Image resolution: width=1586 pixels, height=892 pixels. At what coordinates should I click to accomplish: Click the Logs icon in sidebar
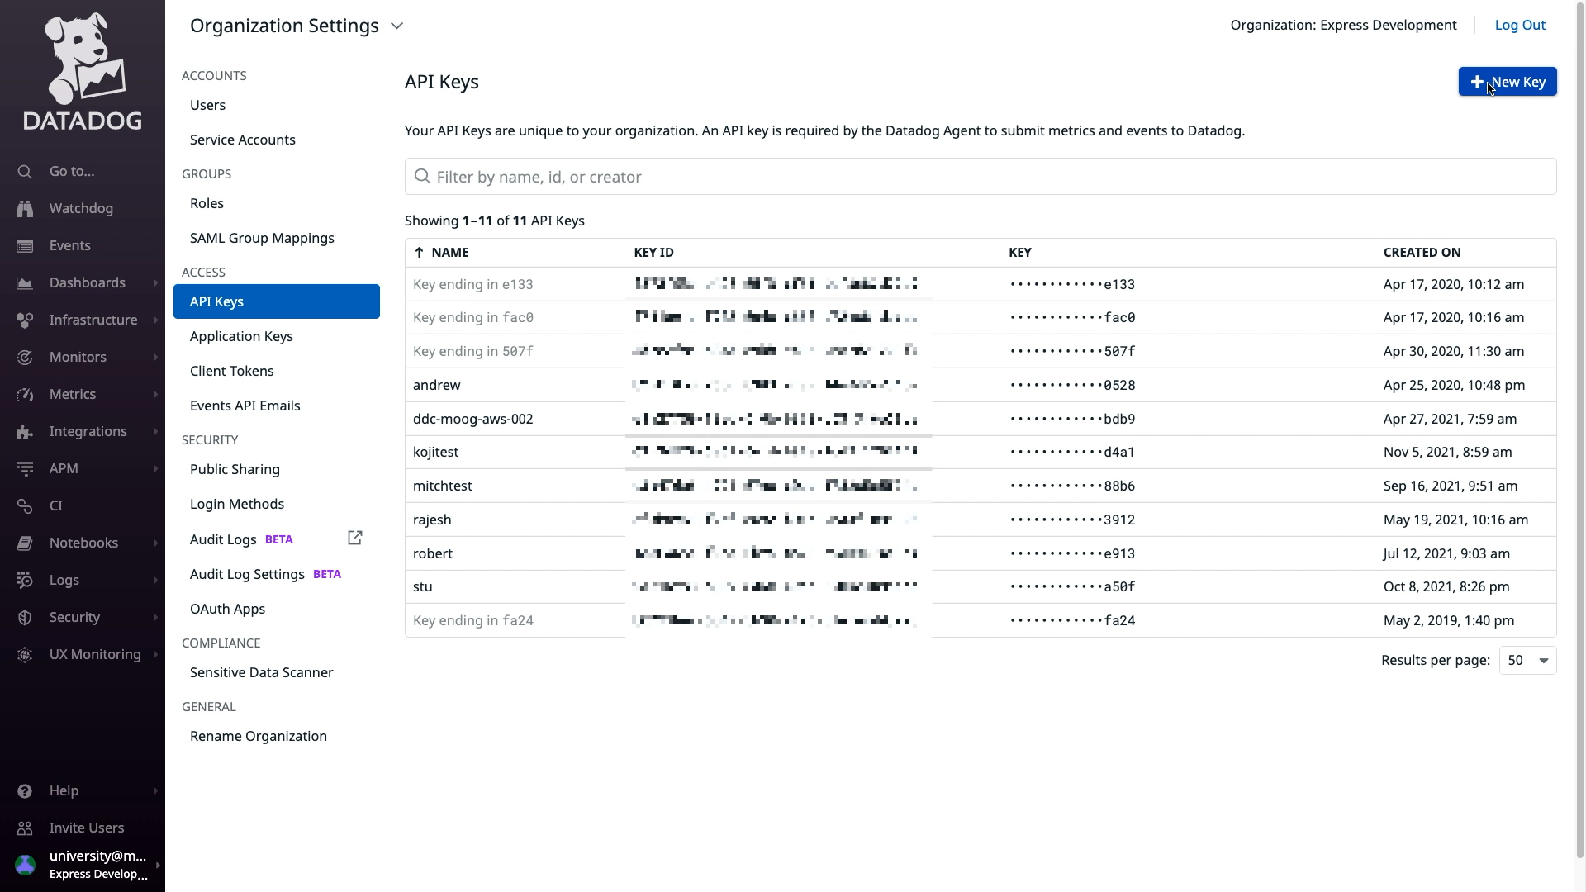(x=25, y=581)
